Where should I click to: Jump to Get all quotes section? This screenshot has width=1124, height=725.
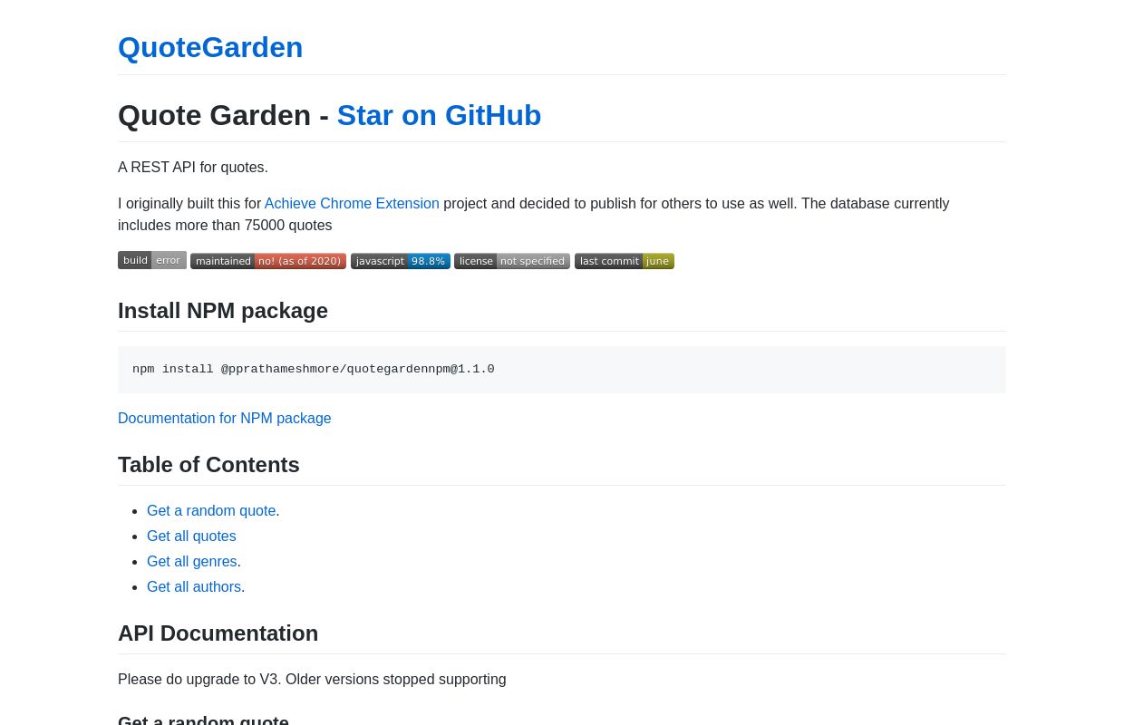click(191, 536)
